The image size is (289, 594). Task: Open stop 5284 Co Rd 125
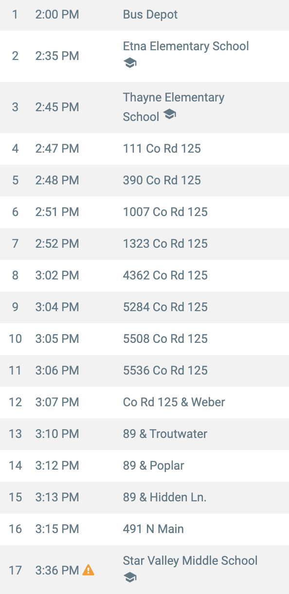(x=144, y=307)
